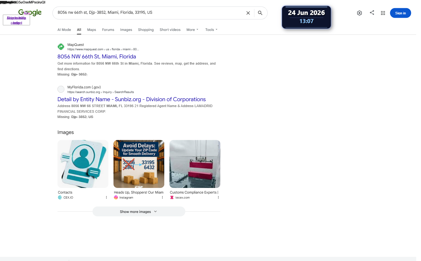Click inside the search input field
The image size is (421, 261).
pyautogui.click(x=150, y=13)
